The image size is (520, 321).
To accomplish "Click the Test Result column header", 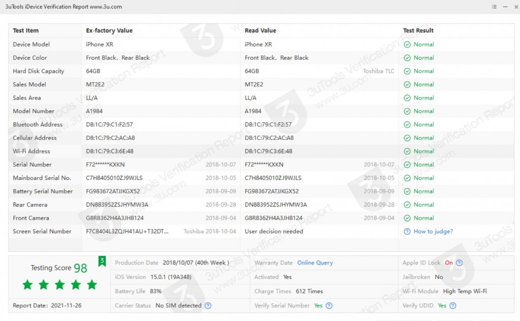I will pos(418,30).
